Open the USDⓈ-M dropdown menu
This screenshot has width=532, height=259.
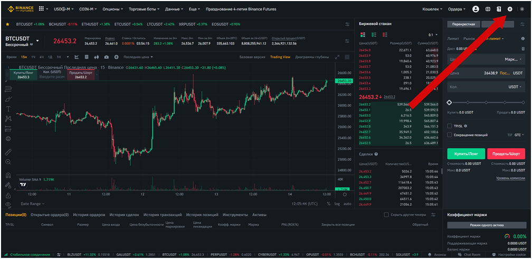(x=63, y=9)
